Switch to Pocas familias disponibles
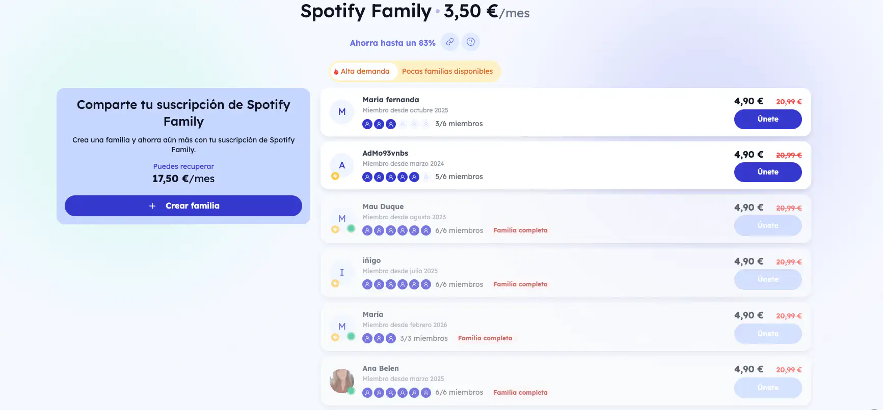Screen dimensions: 883x410 pyautogui.click(x=447, y=71)
